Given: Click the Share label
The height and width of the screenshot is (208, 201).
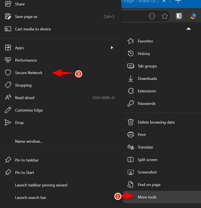Looking at the screenshot, I should pos(20,4).
